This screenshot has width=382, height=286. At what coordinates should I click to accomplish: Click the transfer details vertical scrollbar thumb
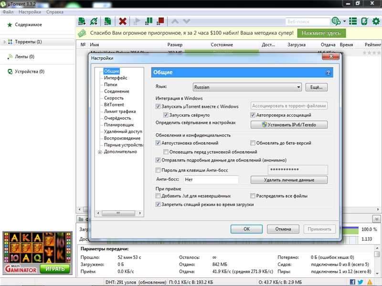click(377, 254)
